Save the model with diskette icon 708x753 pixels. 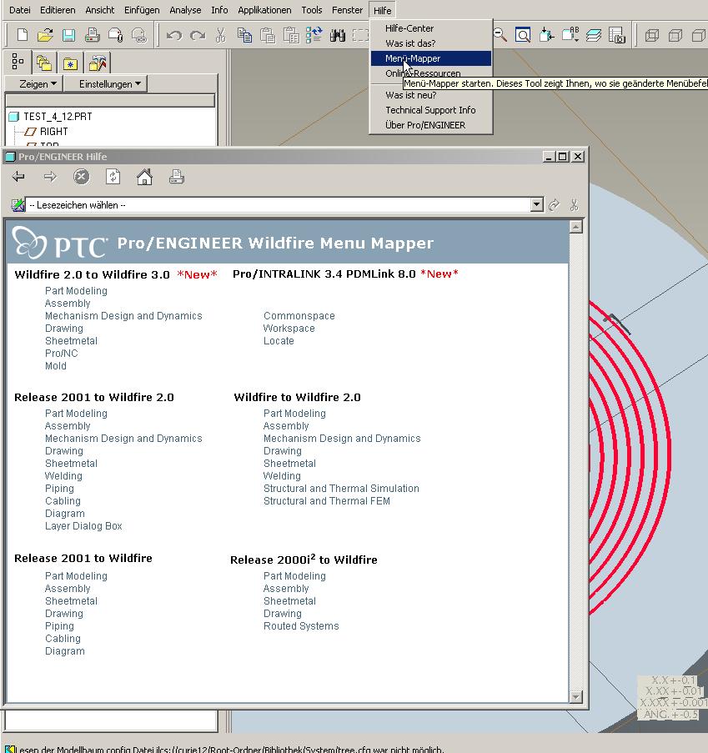tap(68, 35)
